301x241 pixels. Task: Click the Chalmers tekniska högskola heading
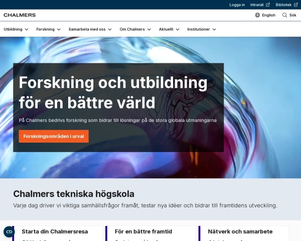[x=74, y=194]
